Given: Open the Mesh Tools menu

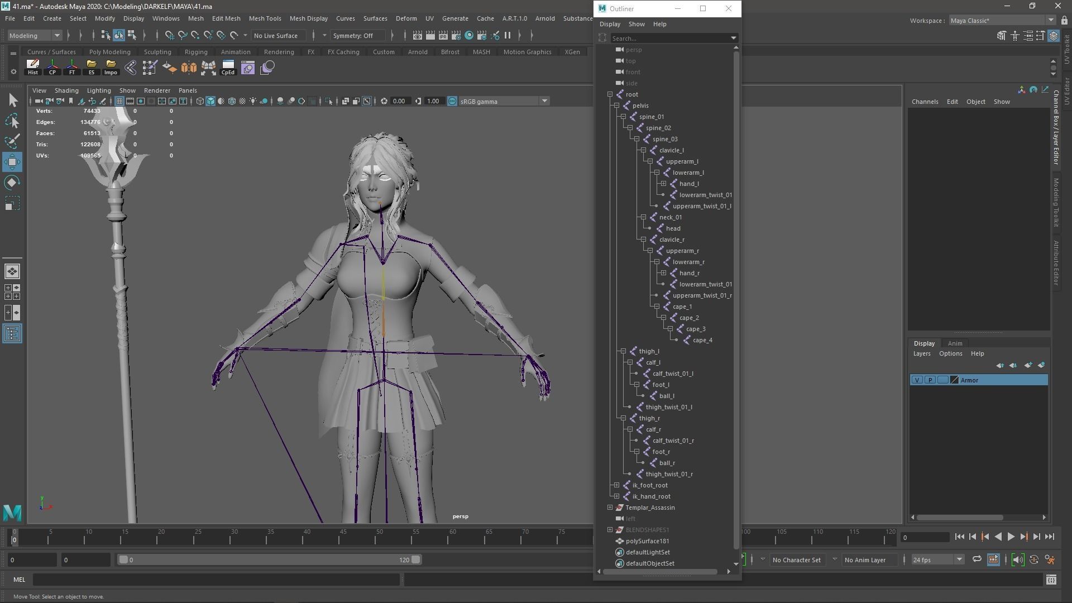Looking at the screenshot, I should pyautogui.click(x=265, y=18).
